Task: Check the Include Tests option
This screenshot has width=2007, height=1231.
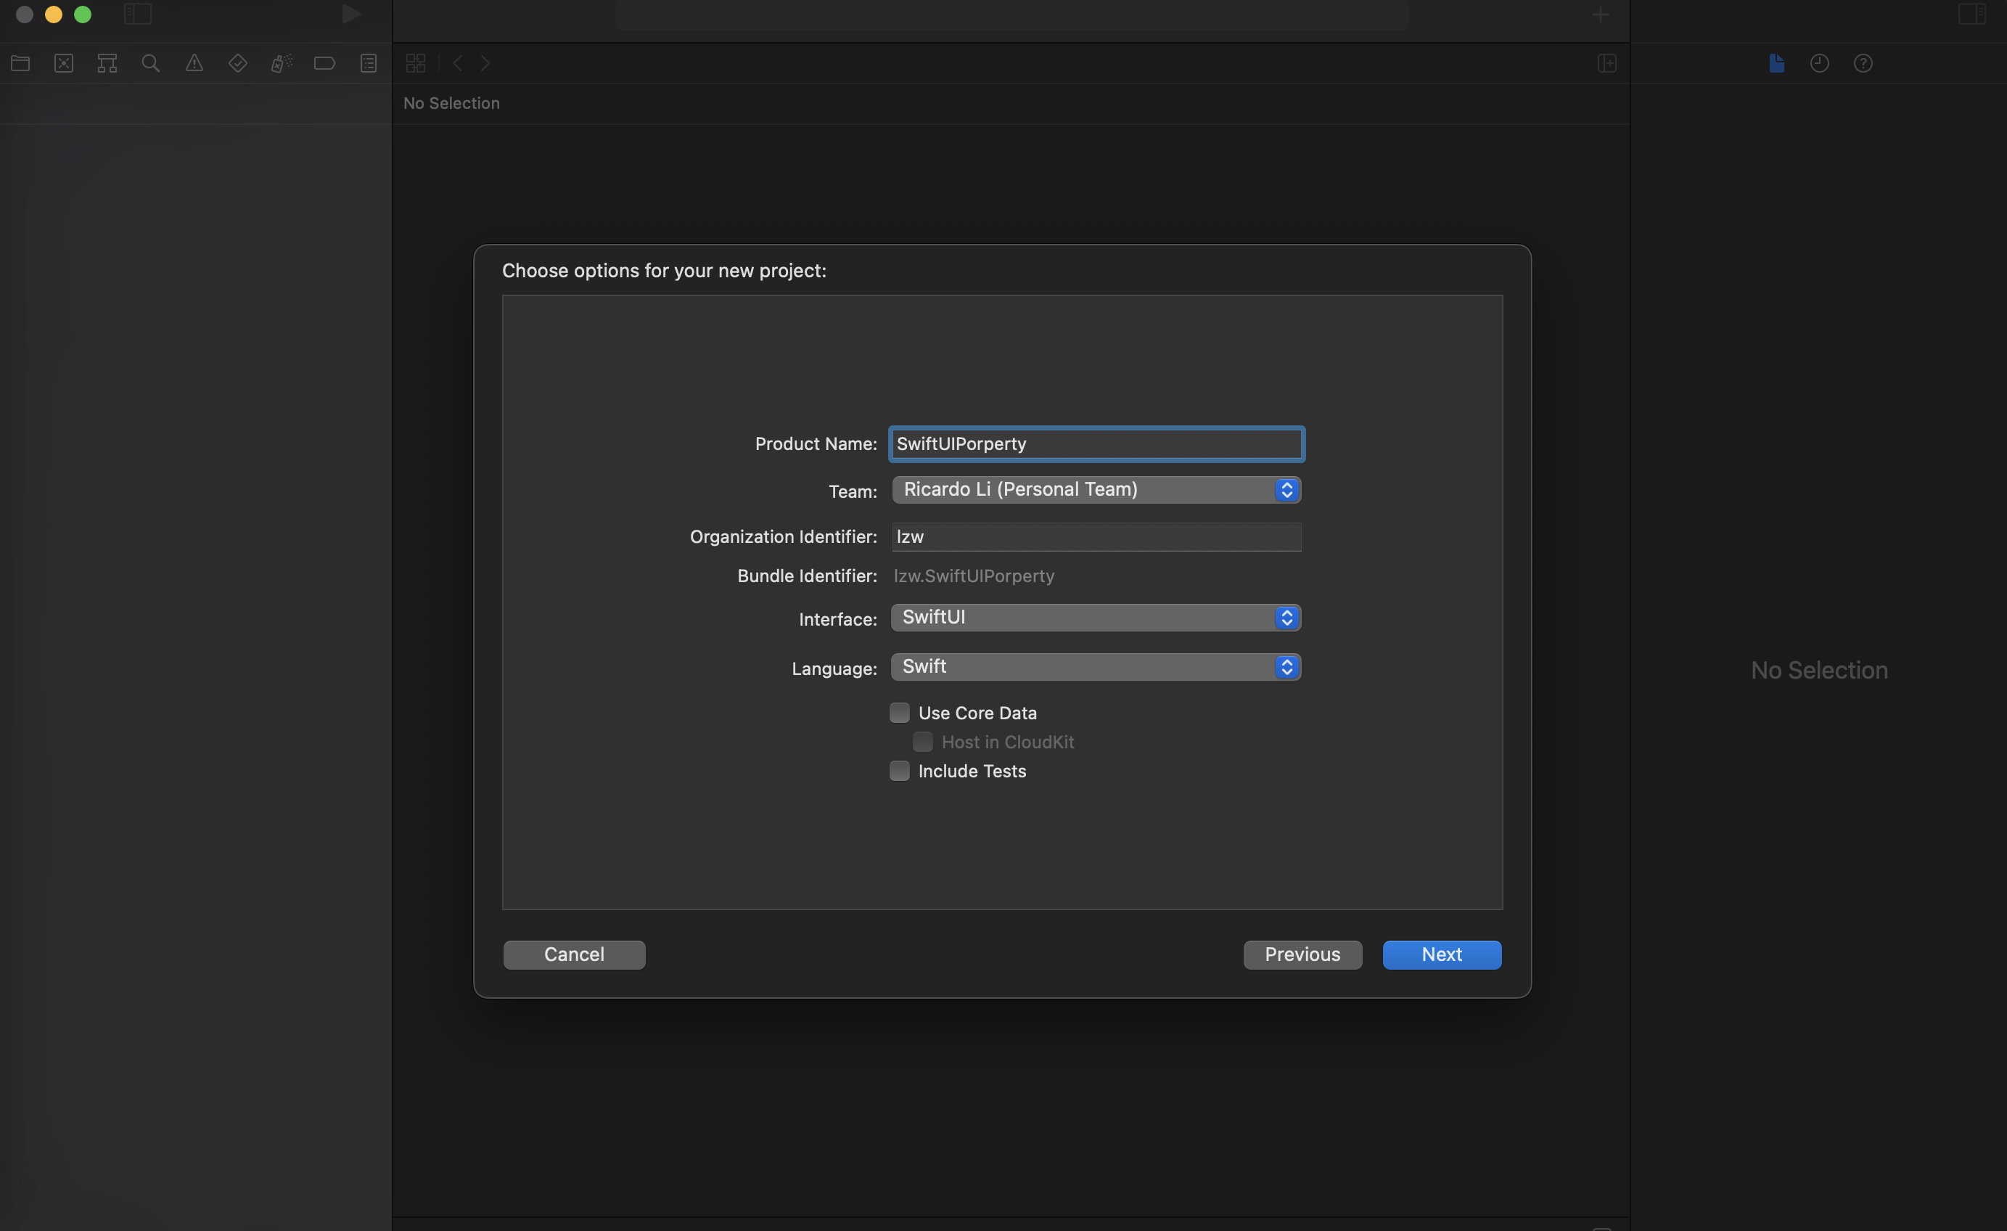Action: [899, 771]
